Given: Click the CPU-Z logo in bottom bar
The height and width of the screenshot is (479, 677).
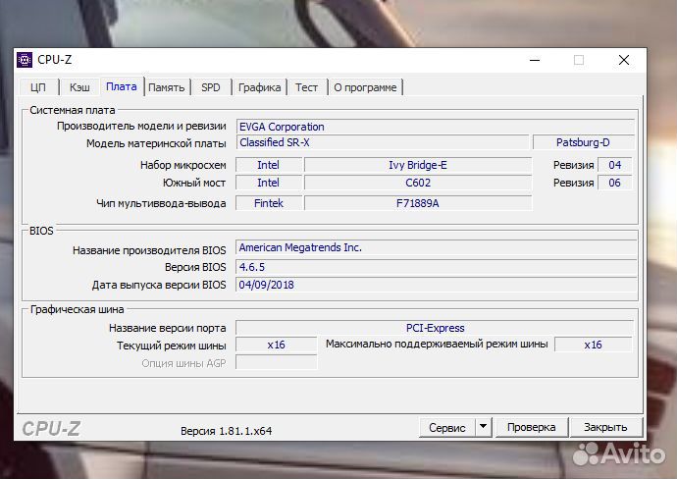Looking at the screenshot, I should click(x=51, y=429).
